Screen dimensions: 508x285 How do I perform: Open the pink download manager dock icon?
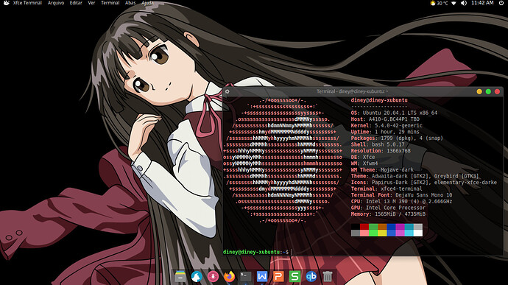(213, 276)
